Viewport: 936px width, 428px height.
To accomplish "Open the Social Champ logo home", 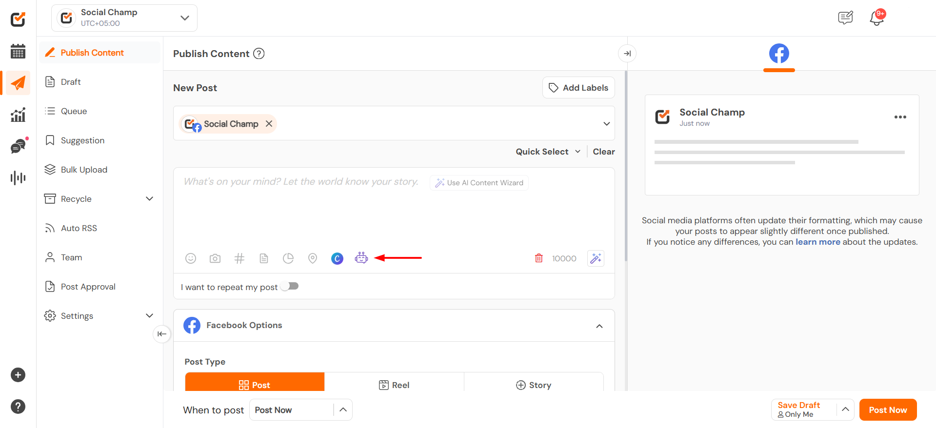I will point(18,19).
